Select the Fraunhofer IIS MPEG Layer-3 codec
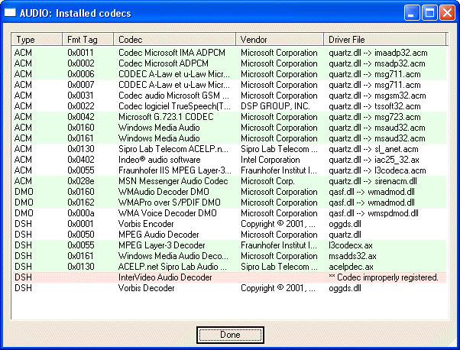 pos(229,170)
